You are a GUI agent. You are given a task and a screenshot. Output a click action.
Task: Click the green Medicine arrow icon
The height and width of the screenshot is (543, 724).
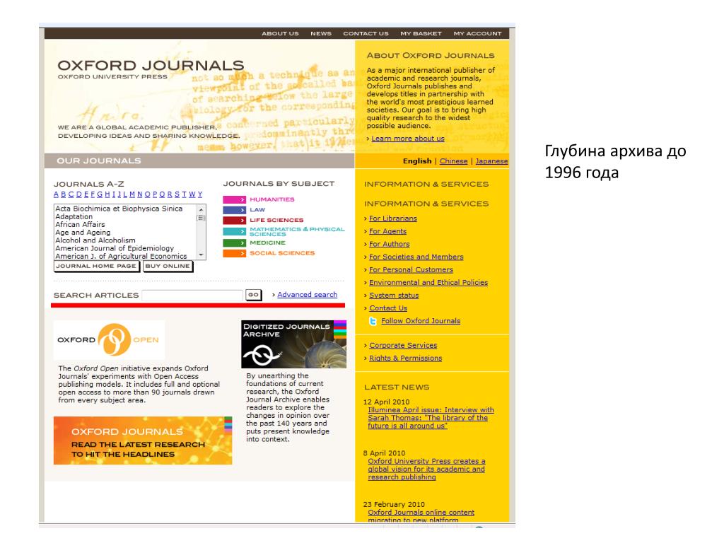pyautogui.click(x=235, y=243)
